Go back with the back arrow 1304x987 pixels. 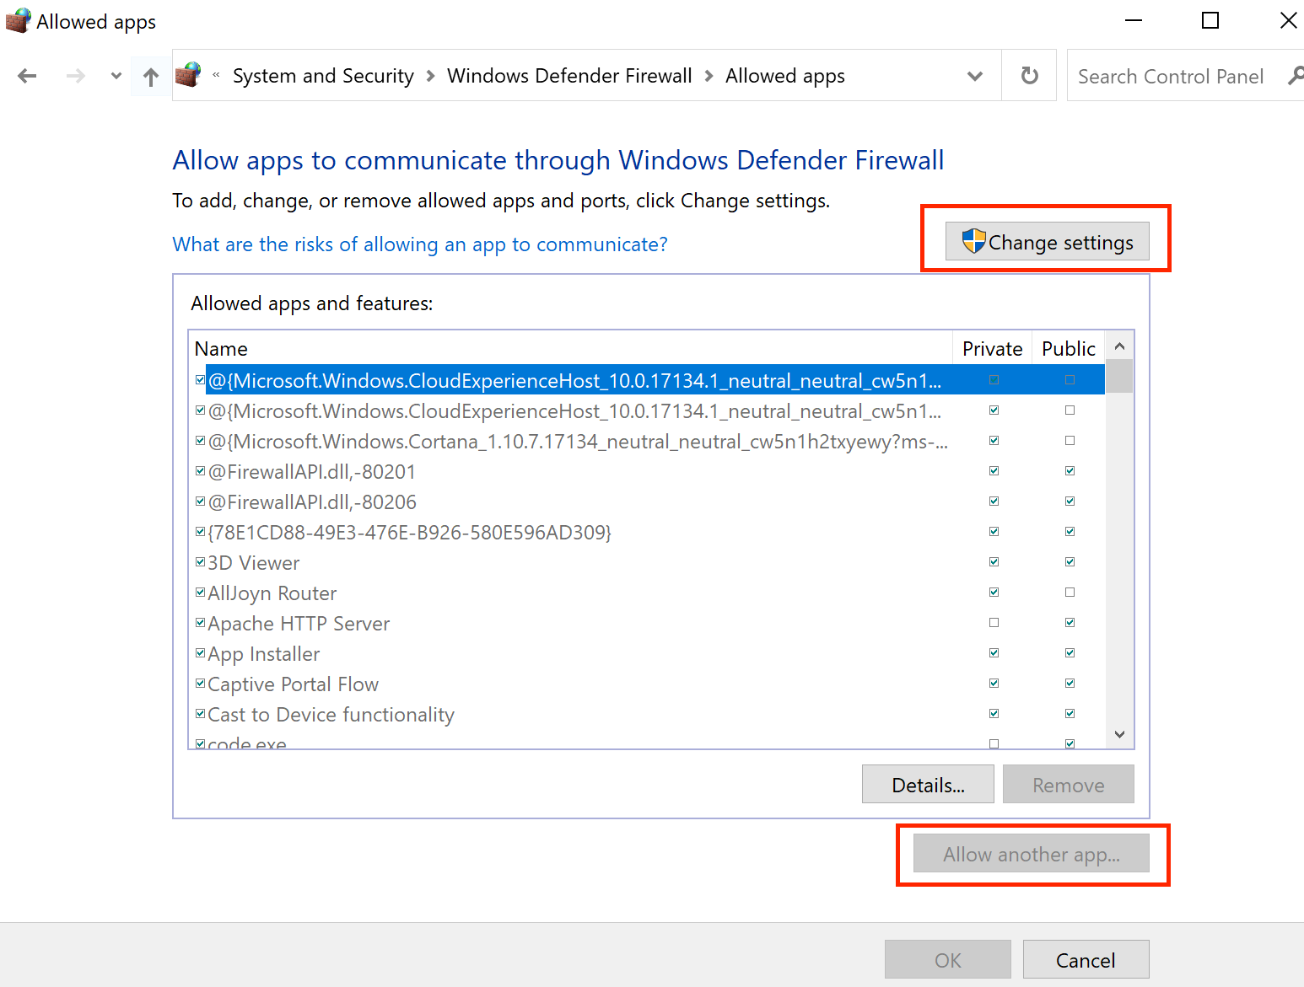(x=27, y=76)
